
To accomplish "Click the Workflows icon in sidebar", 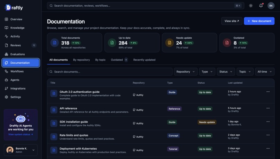I will [x=7, y=72].
